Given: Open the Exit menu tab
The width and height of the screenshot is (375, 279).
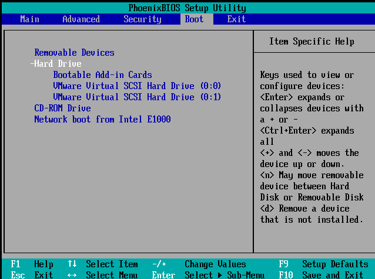Looking at the screenshot, I should point(236,19).
